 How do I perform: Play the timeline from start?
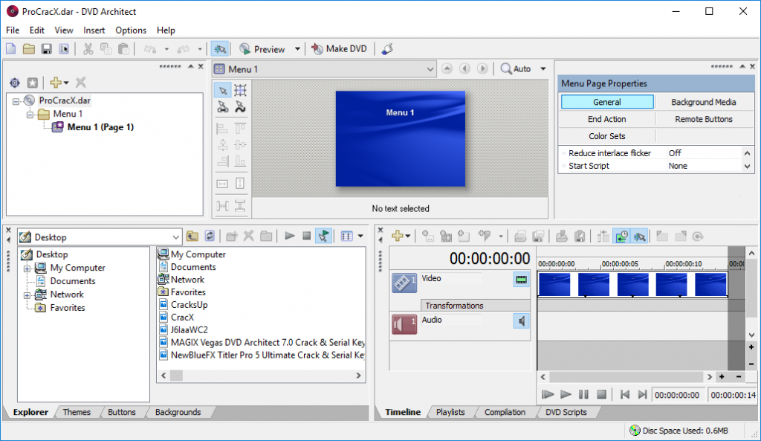point(548,394)
